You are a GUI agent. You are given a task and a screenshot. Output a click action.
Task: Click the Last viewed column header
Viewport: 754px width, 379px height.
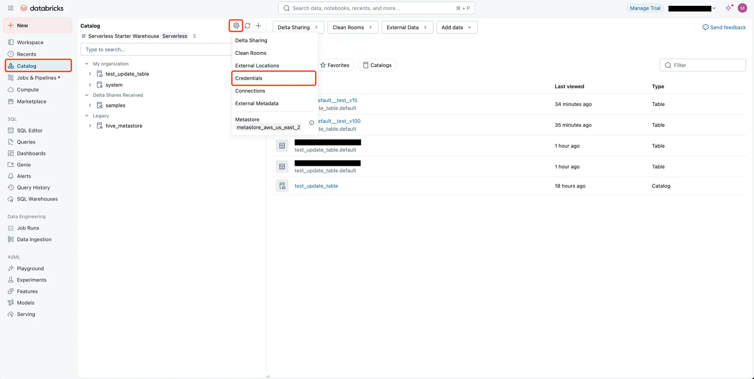click(569, 86)
